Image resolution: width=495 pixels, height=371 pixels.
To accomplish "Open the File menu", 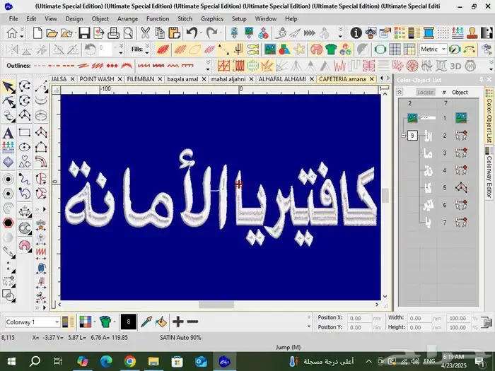I will click(13, 18).
